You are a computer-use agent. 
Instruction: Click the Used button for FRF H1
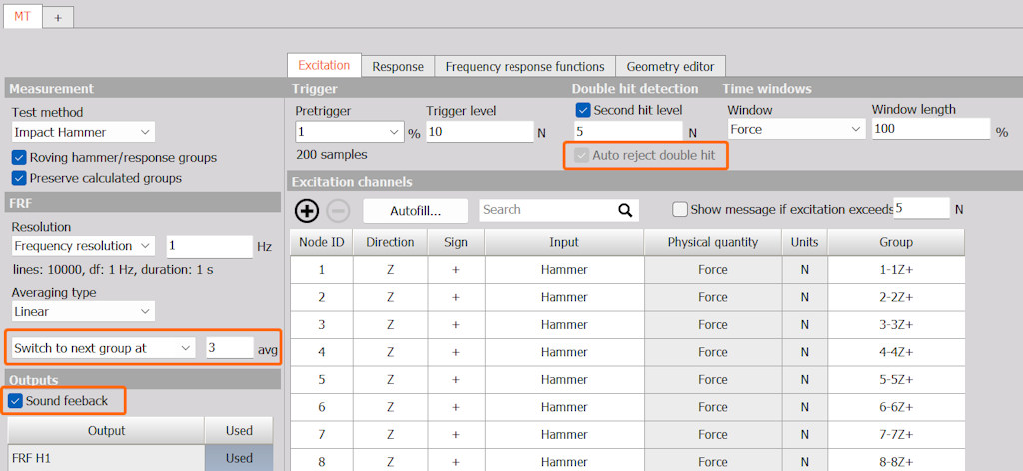pos(239,458)
